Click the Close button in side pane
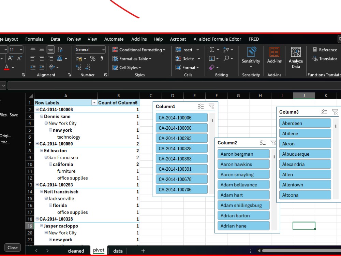The image size is (341, 256). (x=13, y=247)
